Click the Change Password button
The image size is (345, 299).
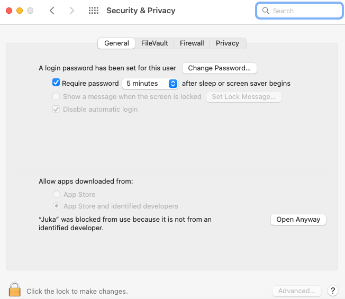coord(220,68)
